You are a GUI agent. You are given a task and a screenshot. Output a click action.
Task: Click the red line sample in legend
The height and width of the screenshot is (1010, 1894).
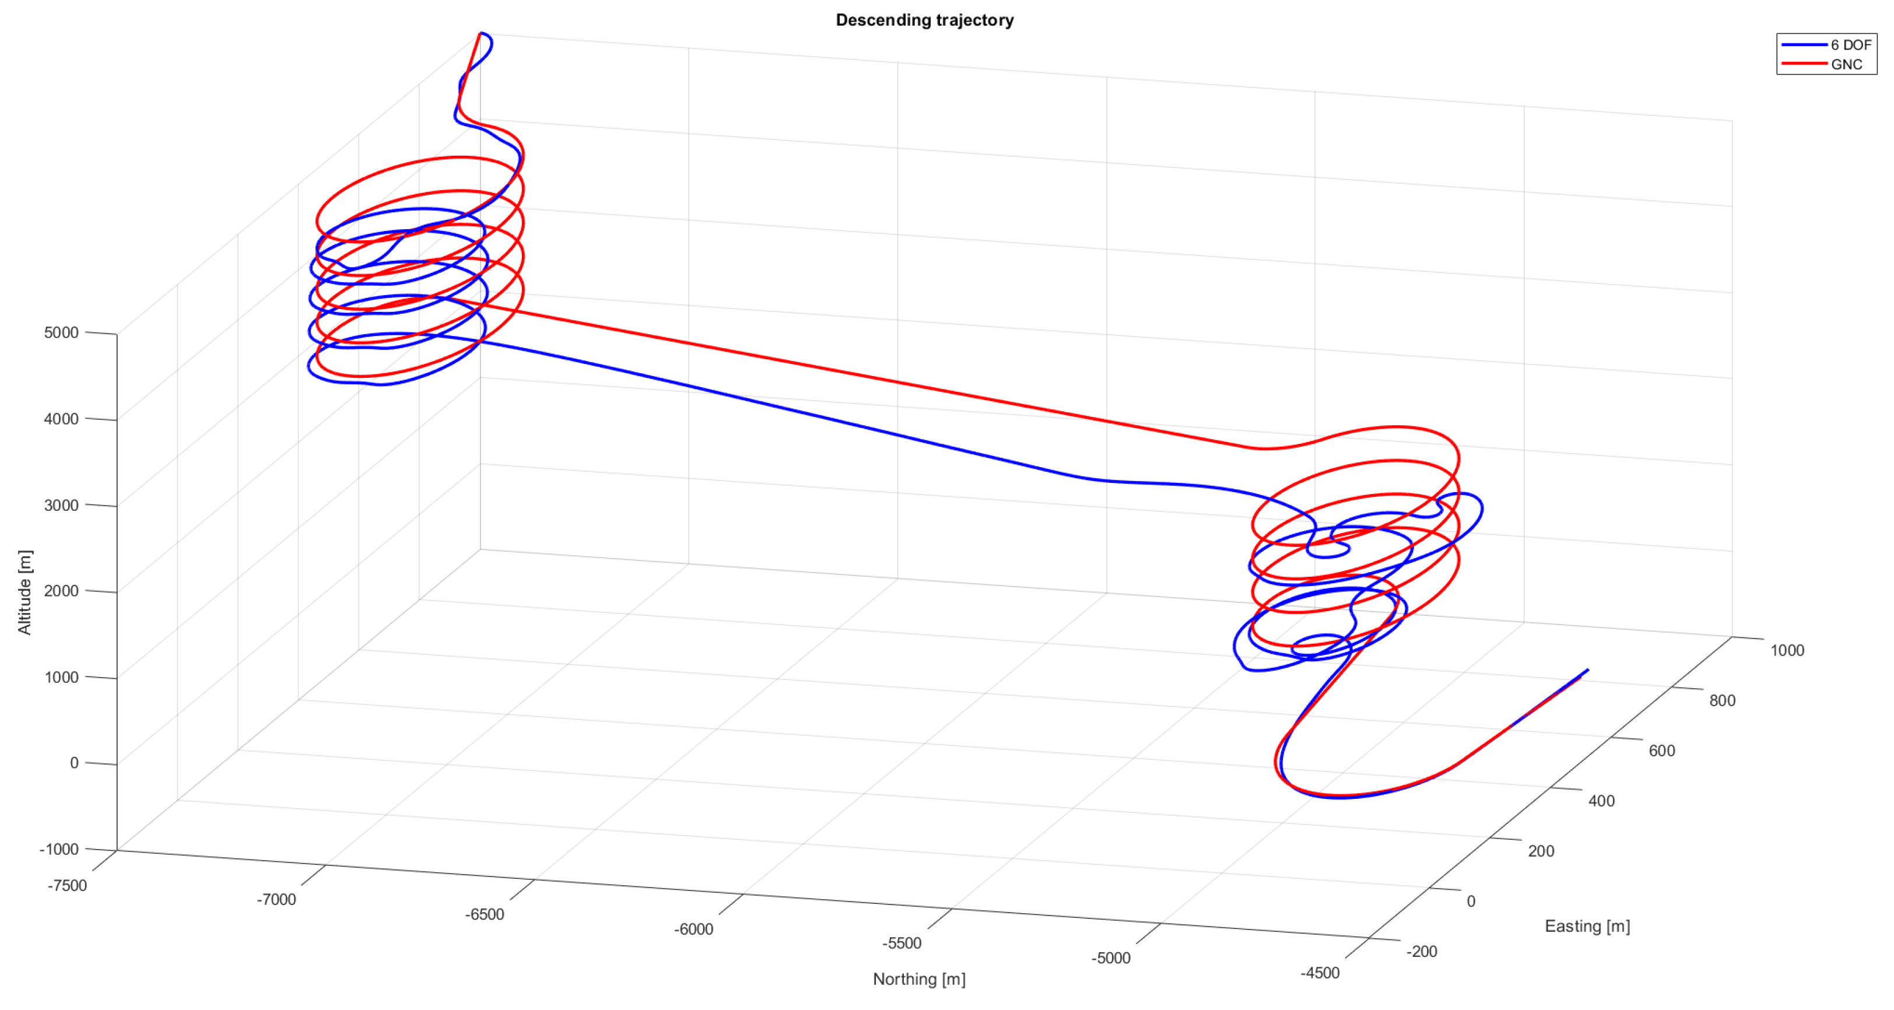tap(1804, 64)
